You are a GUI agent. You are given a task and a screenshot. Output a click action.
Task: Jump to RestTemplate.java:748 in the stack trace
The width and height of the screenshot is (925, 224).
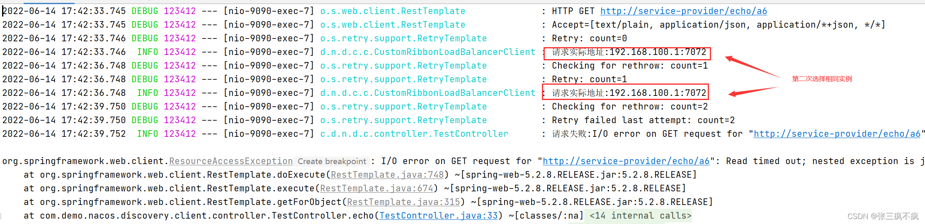pos(387,175)
